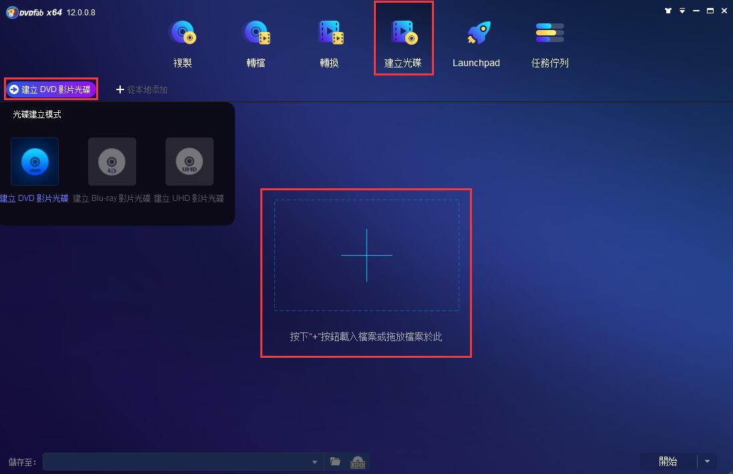
Task: Open the skin (T-shirt) theme icon
Action: click(x=668, y=11)
